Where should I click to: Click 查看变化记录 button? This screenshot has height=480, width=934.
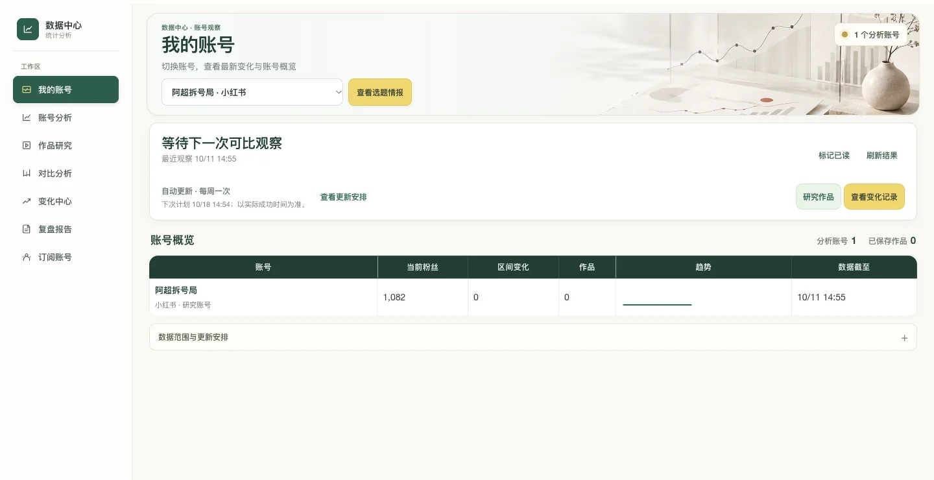click(x=874, y=197)
